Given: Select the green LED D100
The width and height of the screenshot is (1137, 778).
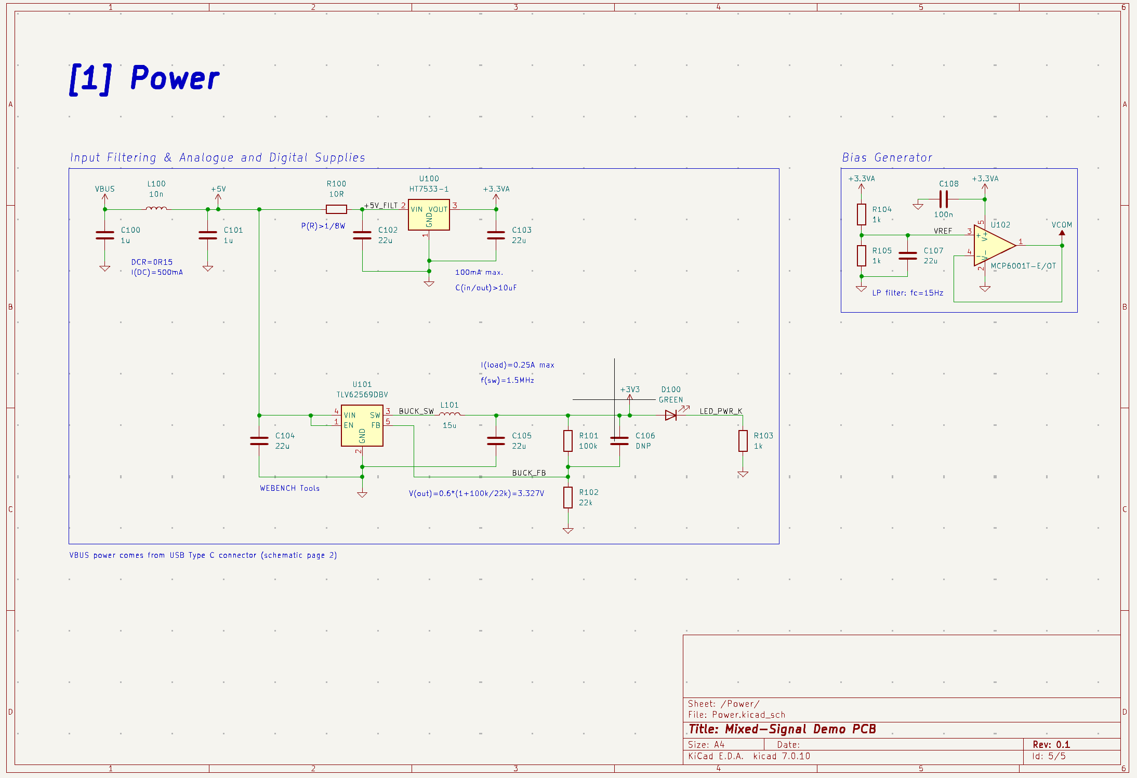Looking at the screenshot, I should tap(670, 415).
